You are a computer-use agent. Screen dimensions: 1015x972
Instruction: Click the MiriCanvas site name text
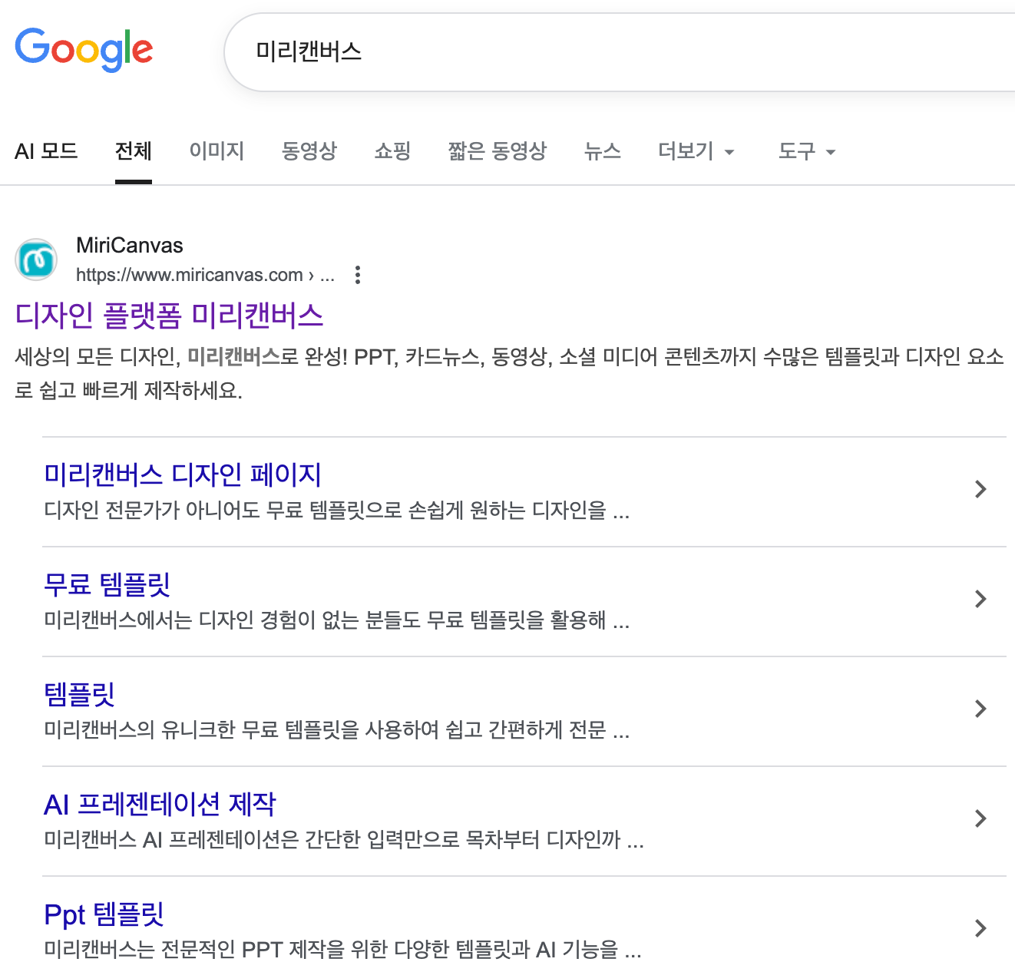point(130,246)
